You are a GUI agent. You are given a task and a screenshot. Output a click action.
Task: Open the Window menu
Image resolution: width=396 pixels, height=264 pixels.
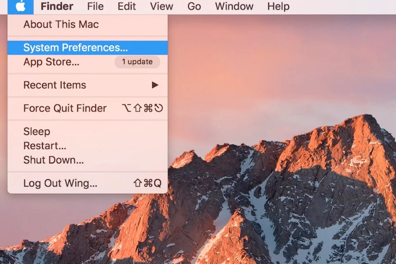234,7
